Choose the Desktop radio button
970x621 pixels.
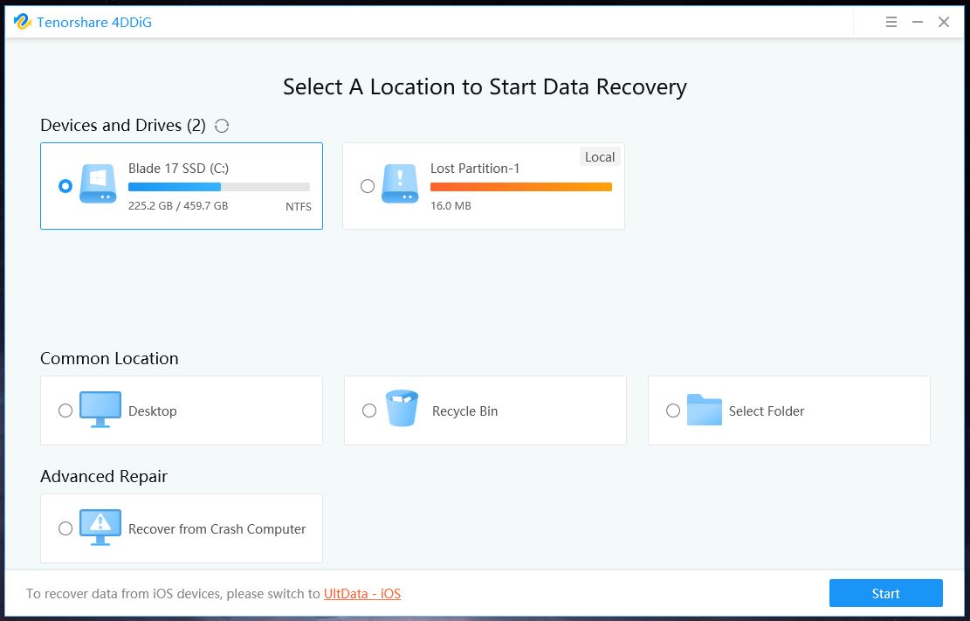coord(65,411)
